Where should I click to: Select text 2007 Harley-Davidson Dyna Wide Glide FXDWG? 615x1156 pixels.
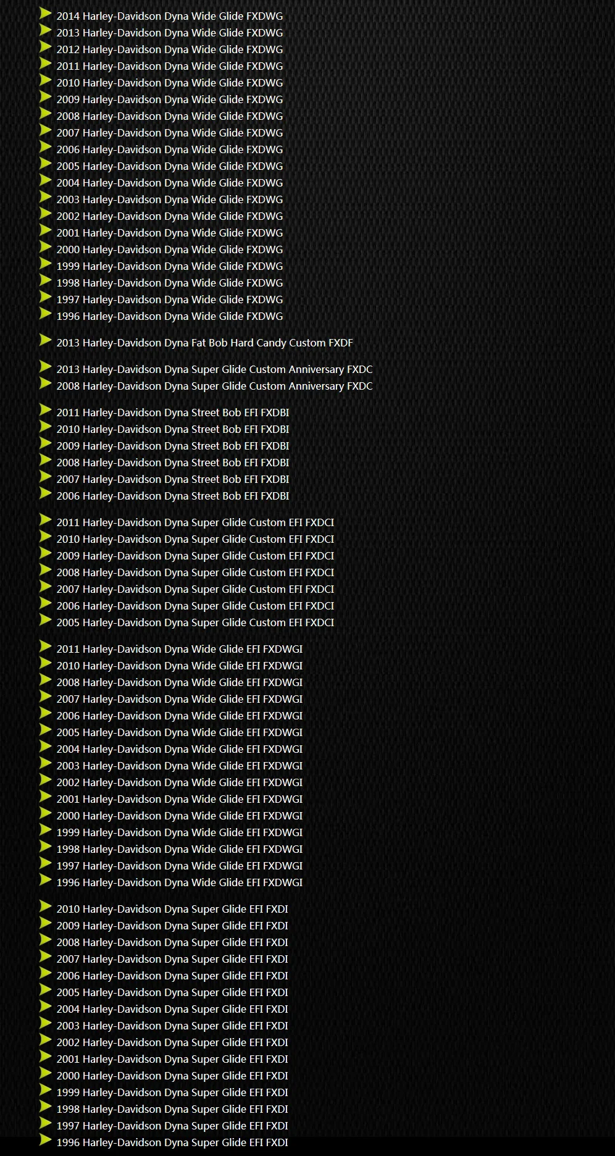[x=170, y=133]
